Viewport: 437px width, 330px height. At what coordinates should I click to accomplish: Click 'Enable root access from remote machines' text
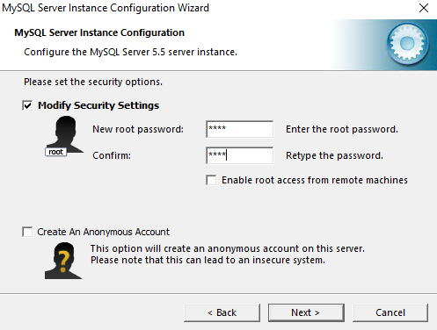coord(315,180)
